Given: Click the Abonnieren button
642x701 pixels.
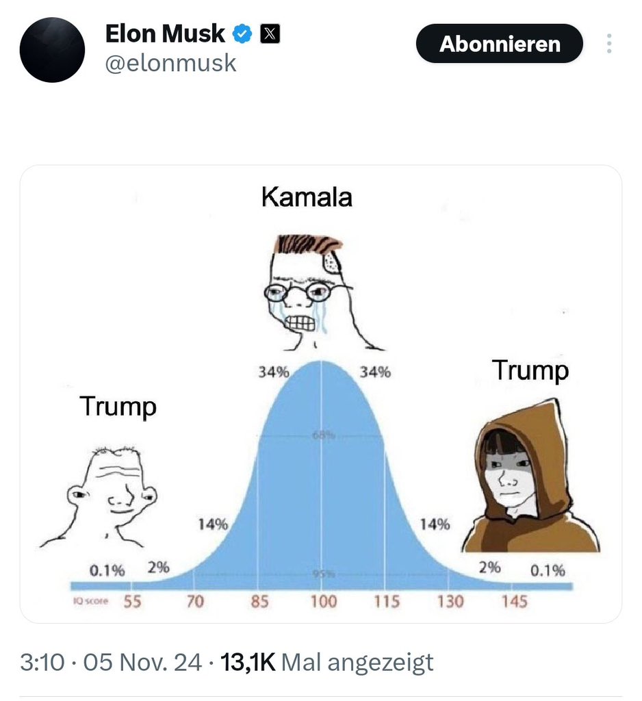Looking at the screenshot, I should pyautogui.click(x=500, y=43).
